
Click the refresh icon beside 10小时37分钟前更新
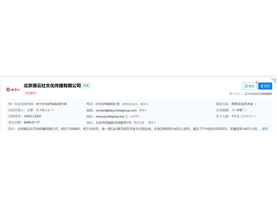coord(246,94)
